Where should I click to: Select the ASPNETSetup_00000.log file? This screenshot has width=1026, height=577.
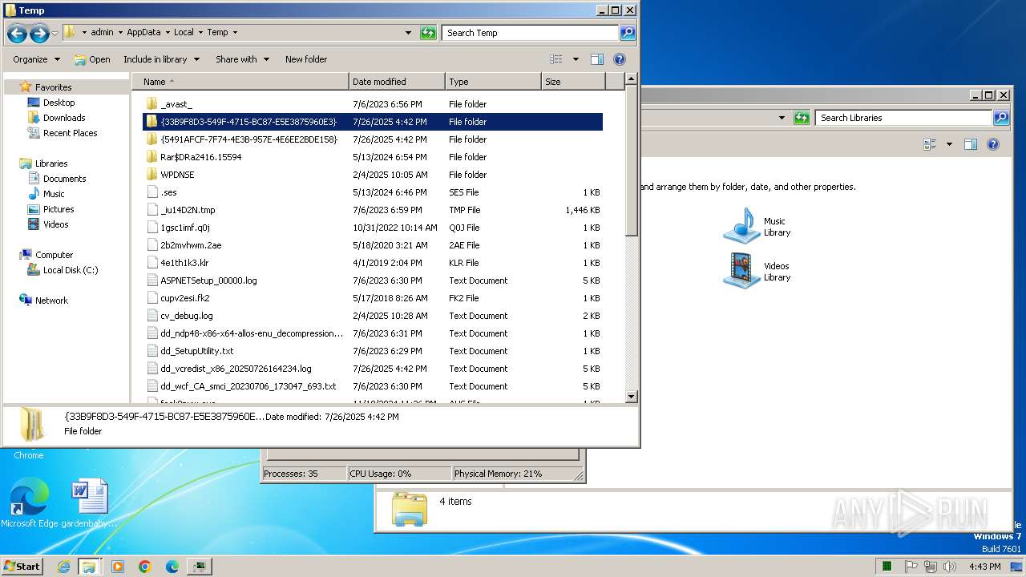pos(208,280)
